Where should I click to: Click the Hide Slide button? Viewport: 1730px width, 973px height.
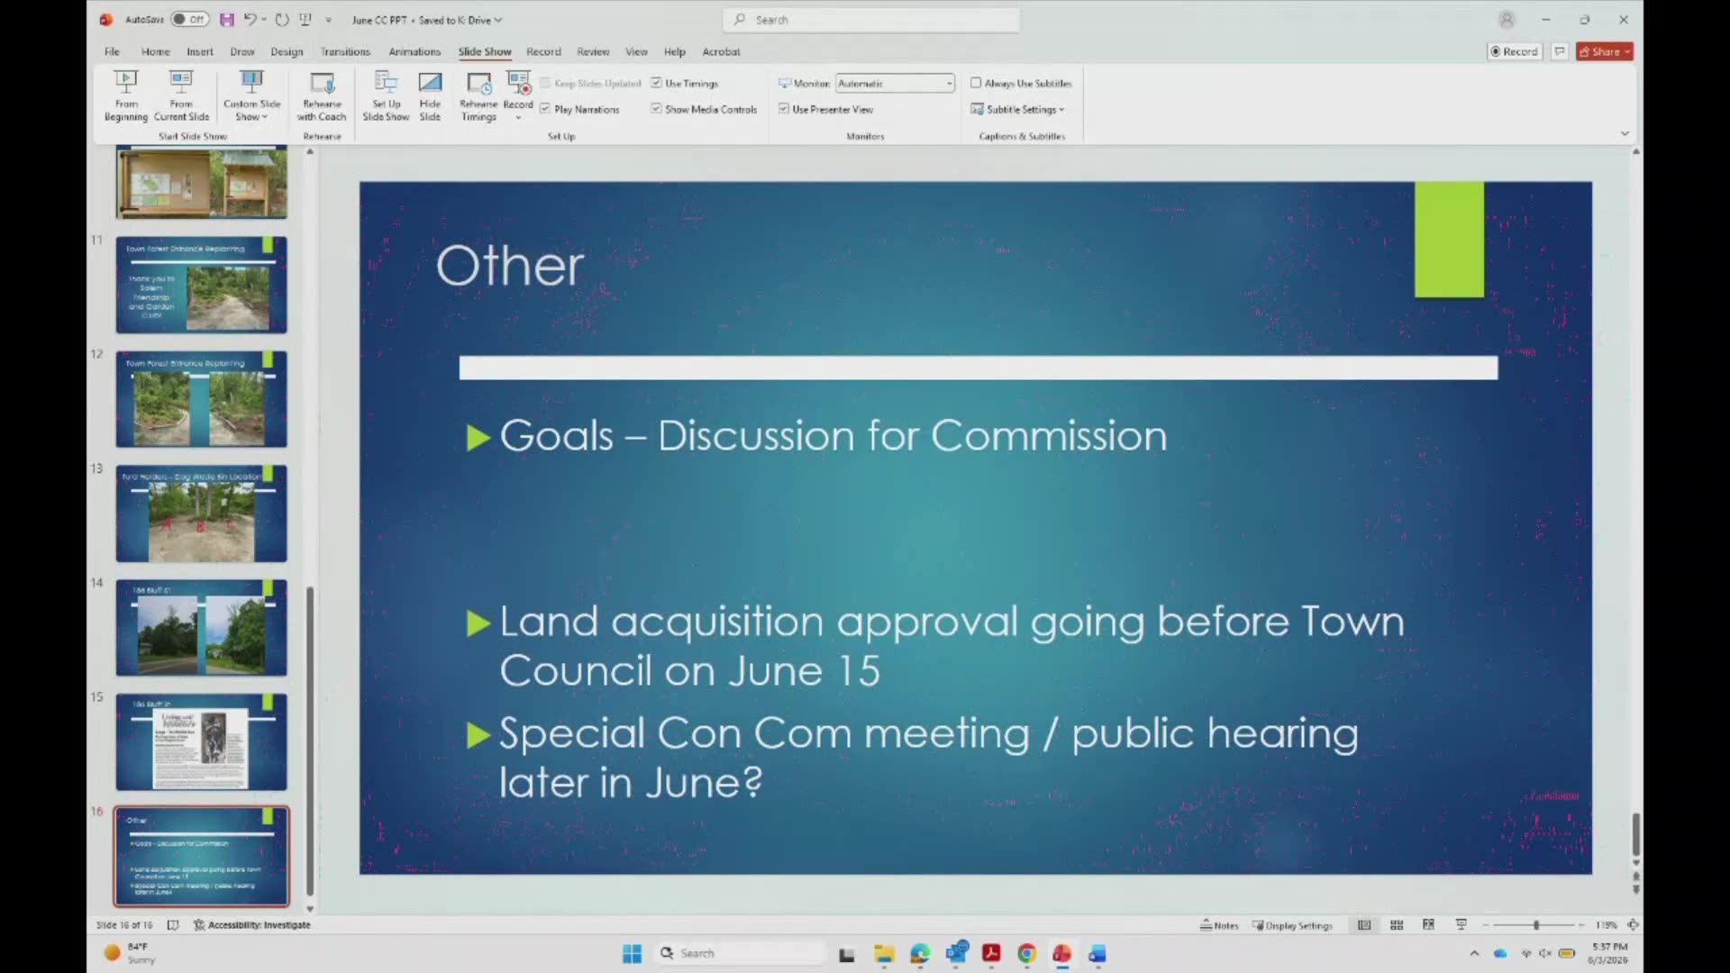point(430,96)
